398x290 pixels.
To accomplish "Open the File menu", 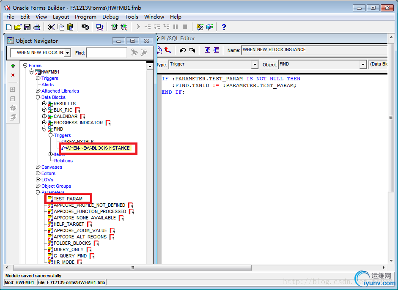I will pos(11,17).
